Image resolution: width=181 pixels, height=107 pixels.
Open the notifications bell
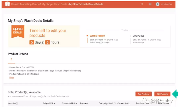point(142,4)
